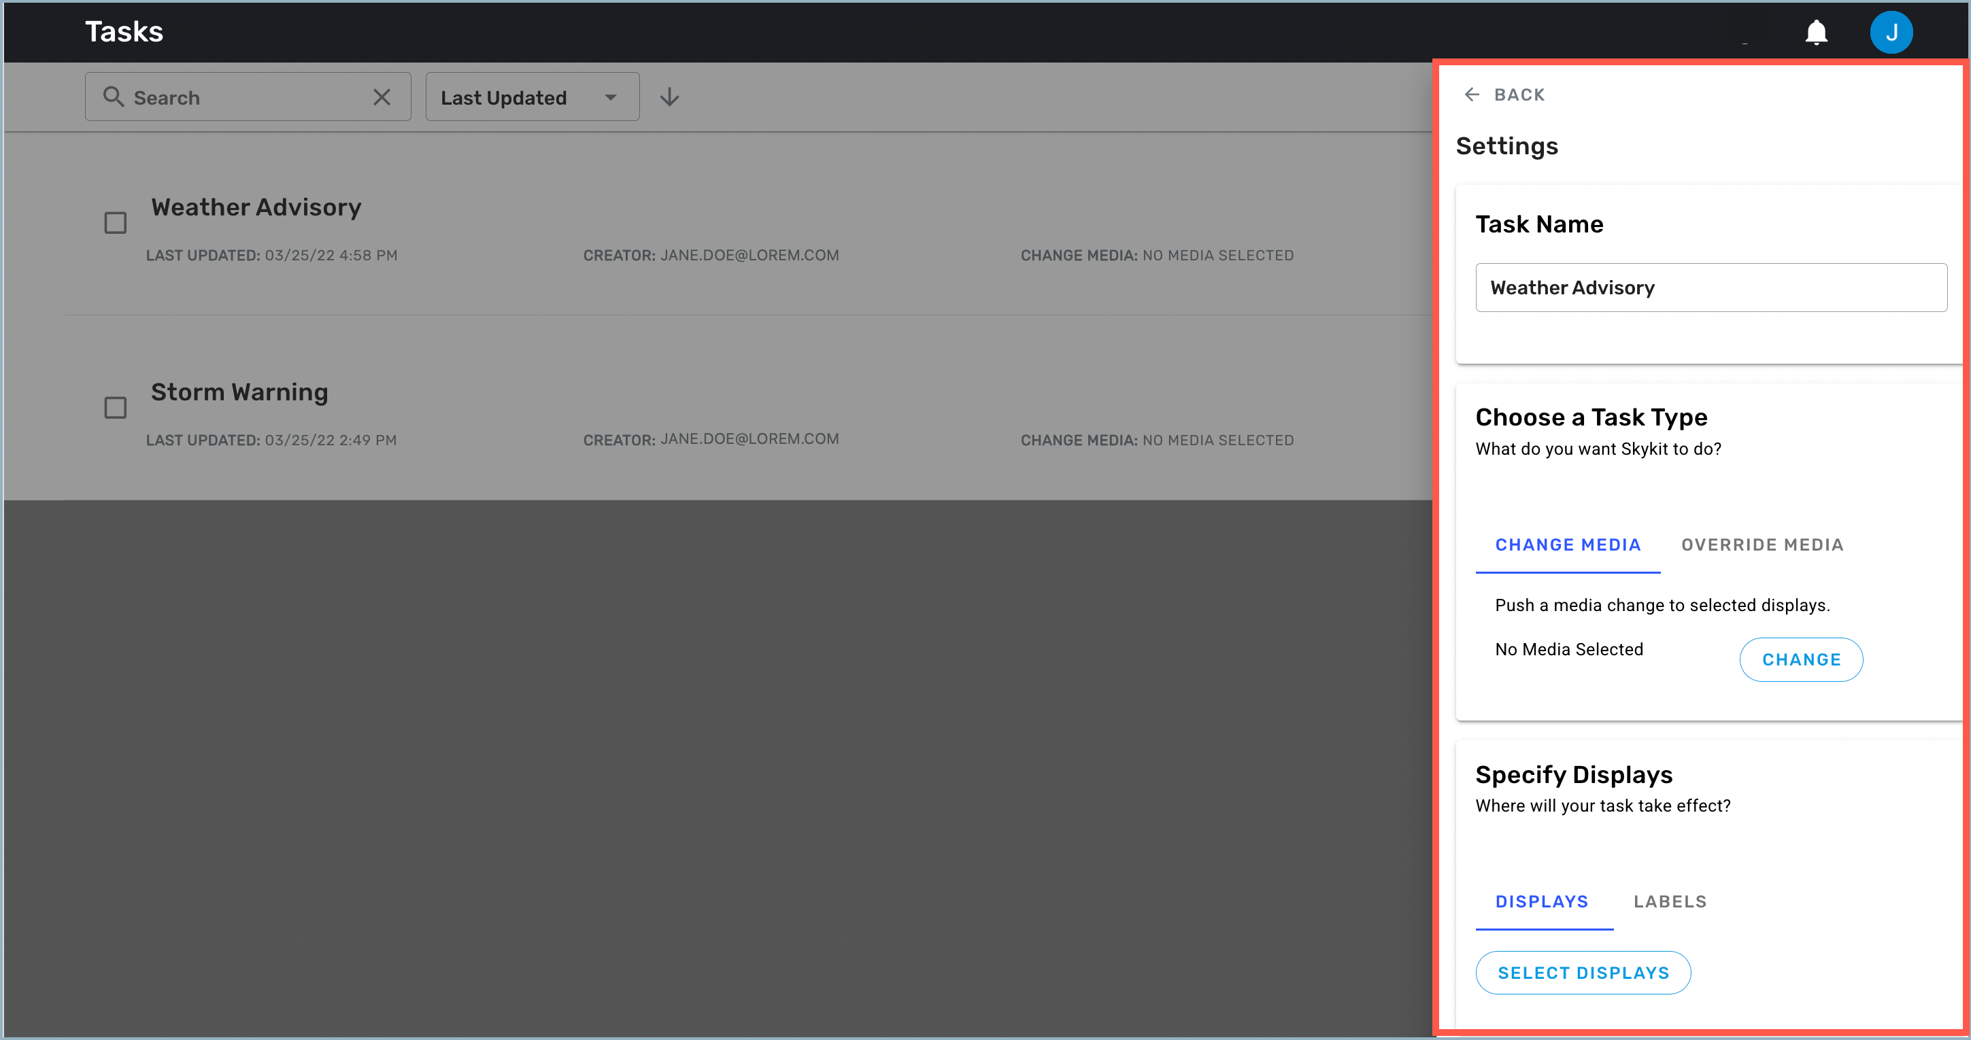Open the Weather Advisory task title
1971x1040 pixels.
[256, 207]
